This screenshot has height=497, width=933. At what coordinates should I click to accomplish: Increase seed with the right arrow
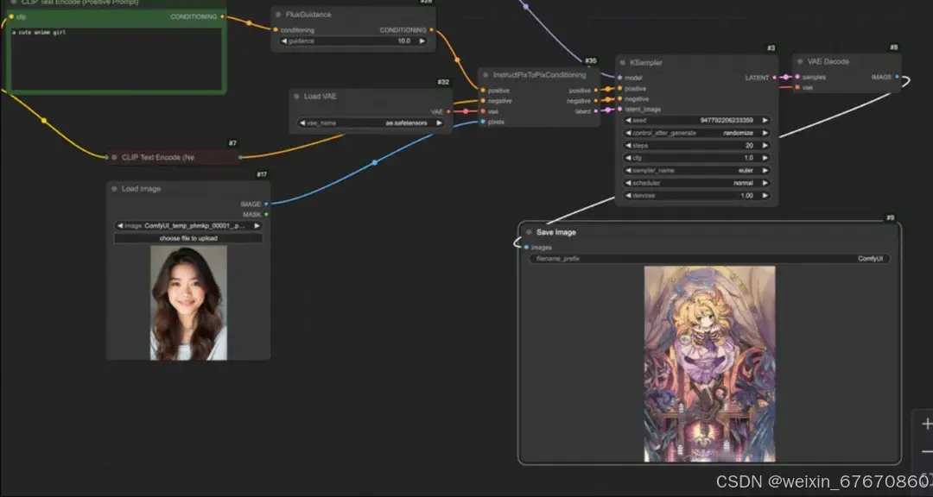point(765,120)
